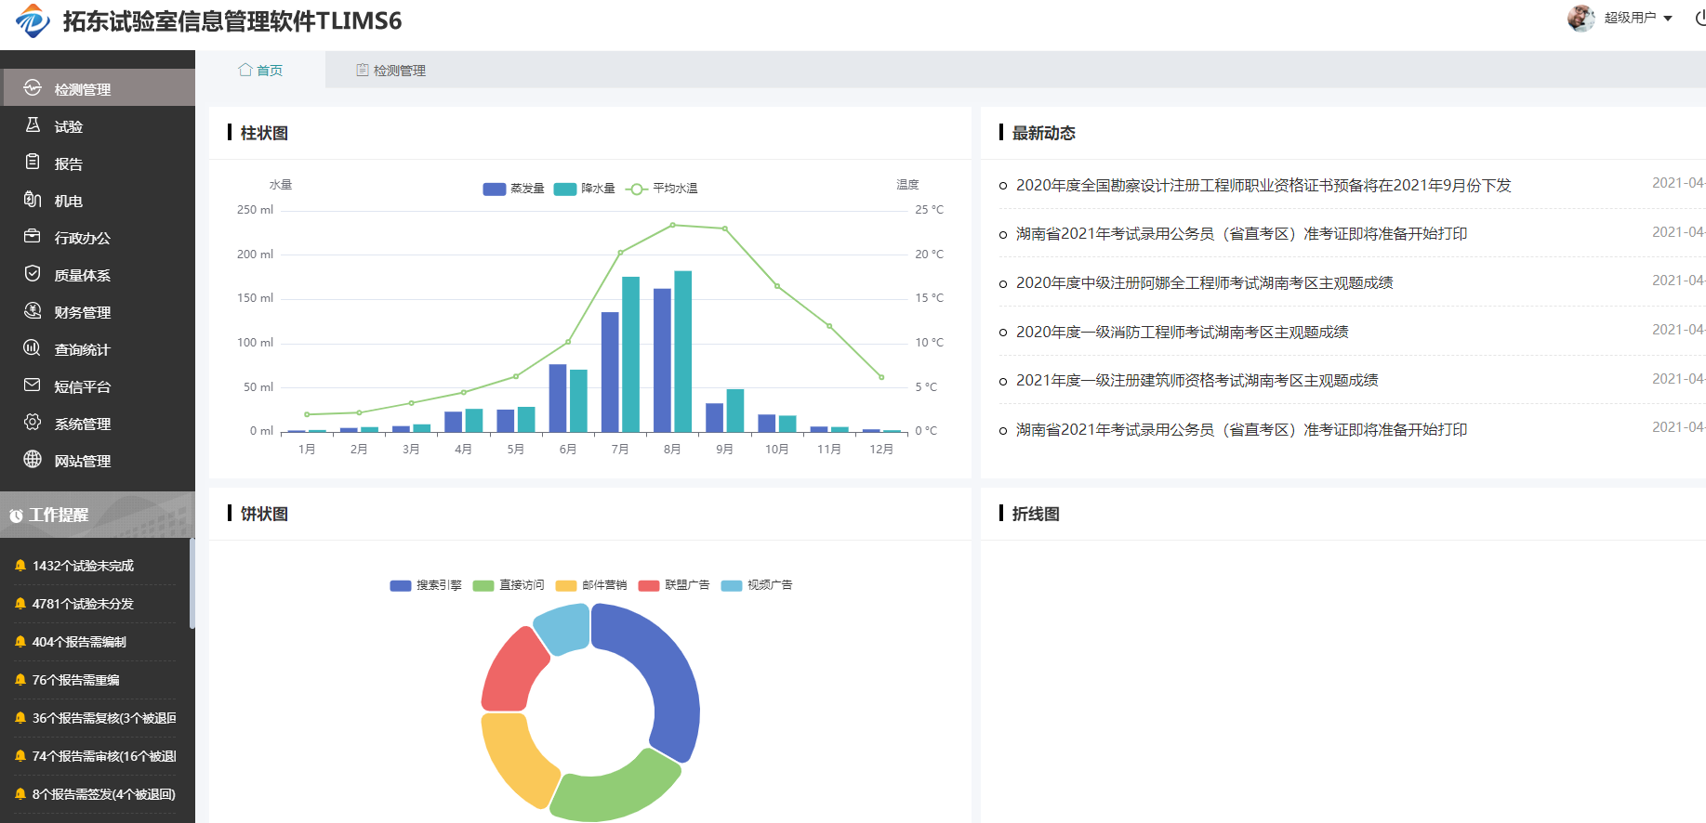The height and width of the screenshot is (823, 1706).
Task: Open the 超级用户 dropdown arrow
Action: click(x=1668, y=19)
